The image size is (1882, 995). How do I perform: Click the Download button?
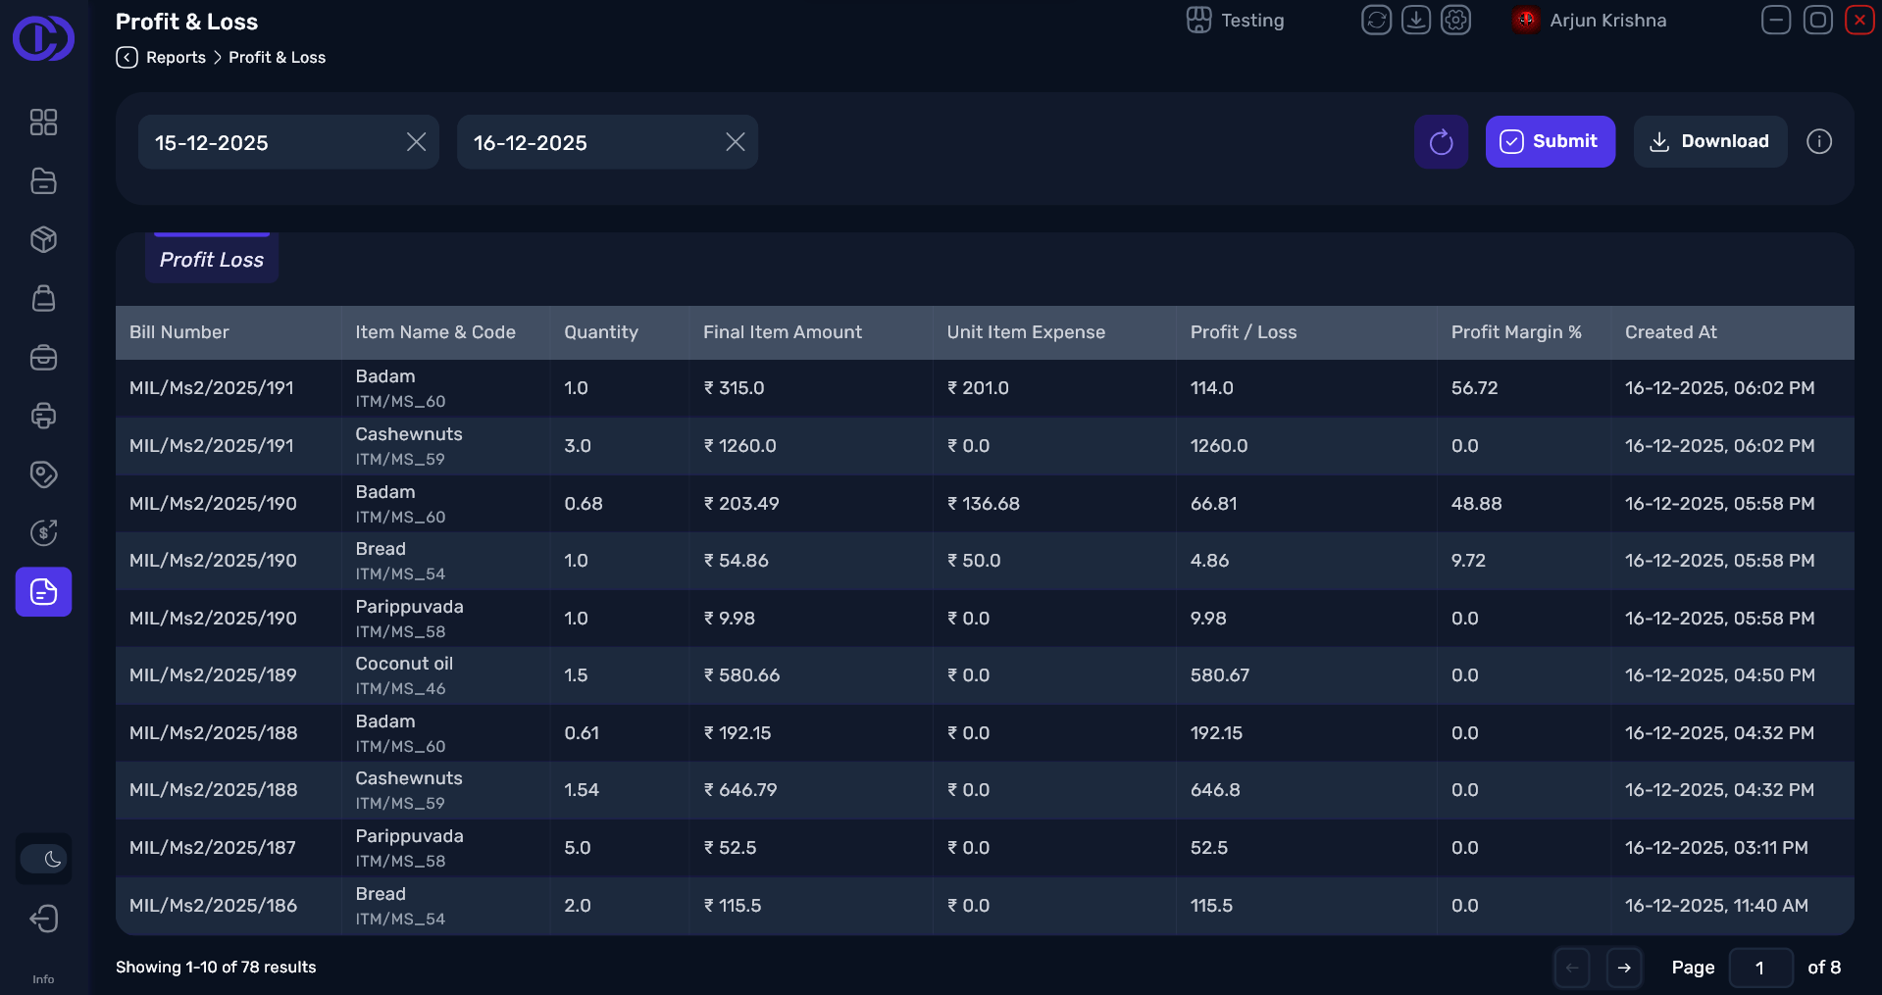pos(1709,142)
